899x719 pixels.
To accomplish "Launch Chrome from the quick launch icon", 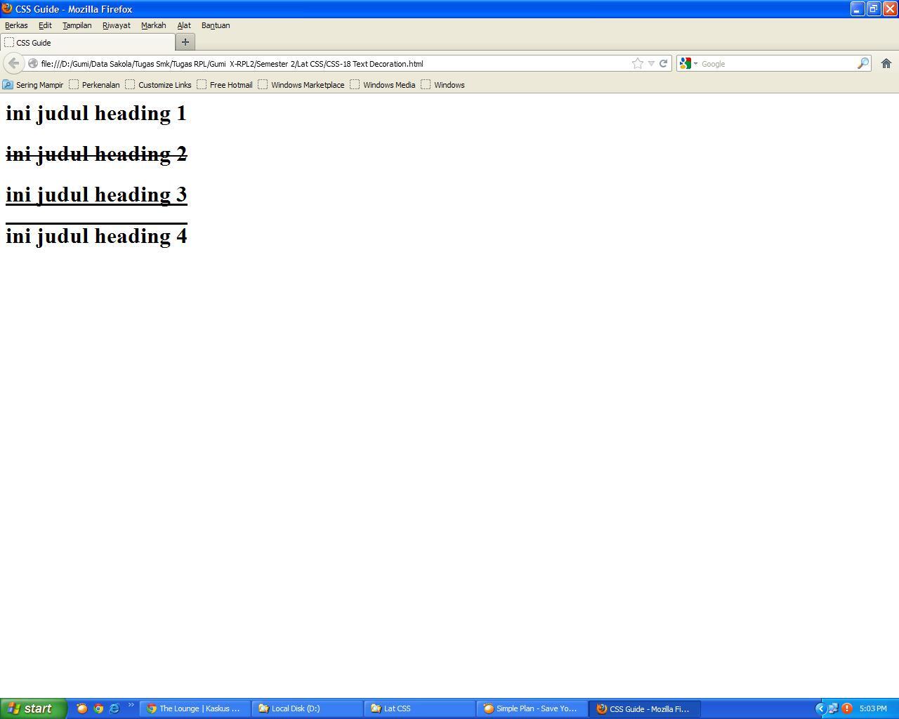I will pyautogui.click(x=98, y=708).
